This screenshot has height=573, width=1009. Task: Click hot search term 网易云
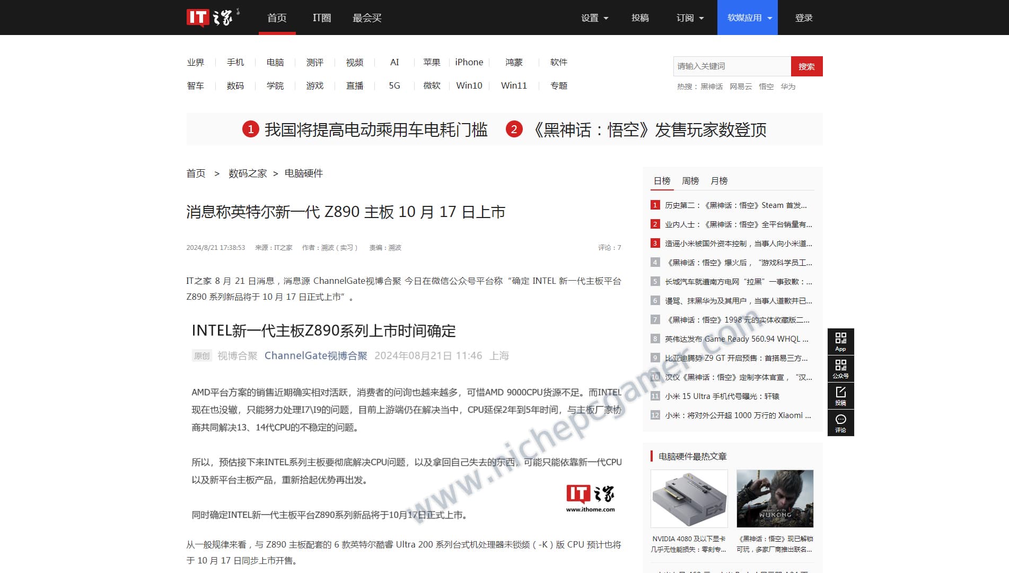[741, 86]
